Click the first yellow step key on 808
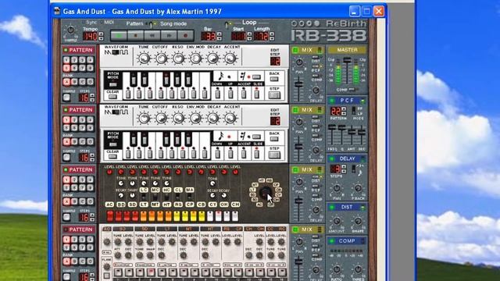Viewport: 500px width, 281px height. [x=177, y=216]
